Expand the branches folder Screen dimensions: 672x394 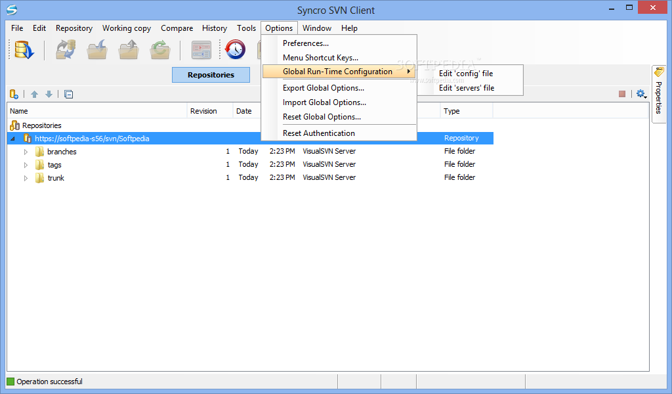coord(26,152)
